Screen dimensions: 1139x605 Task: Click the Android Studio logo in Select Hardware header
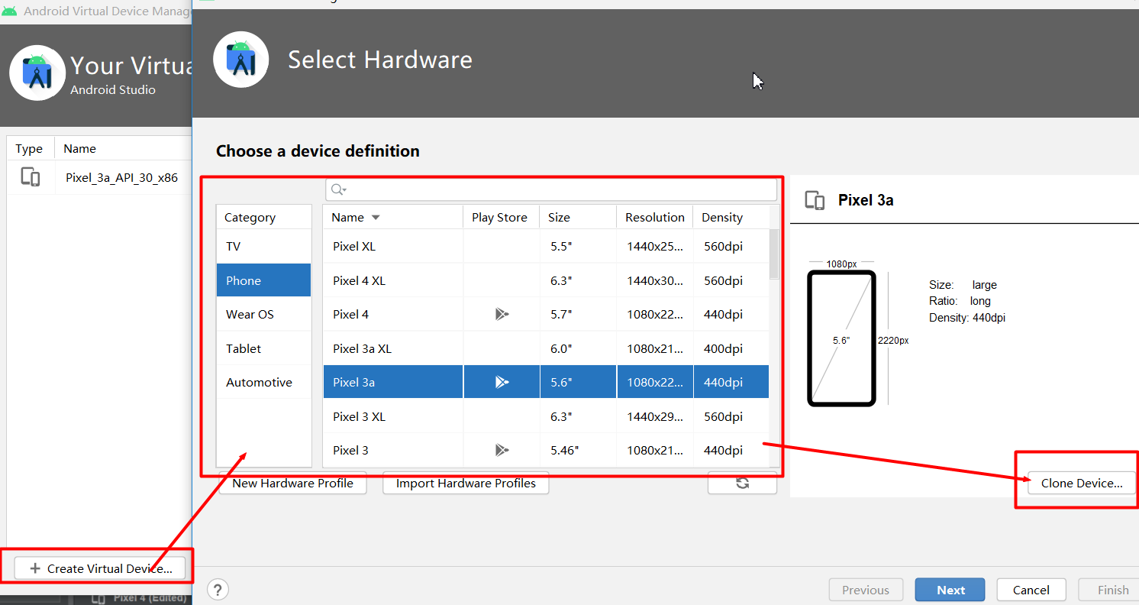coord(240,60)
